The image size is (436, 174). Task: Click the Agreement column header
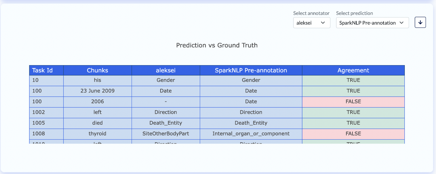tap(353, 70)
